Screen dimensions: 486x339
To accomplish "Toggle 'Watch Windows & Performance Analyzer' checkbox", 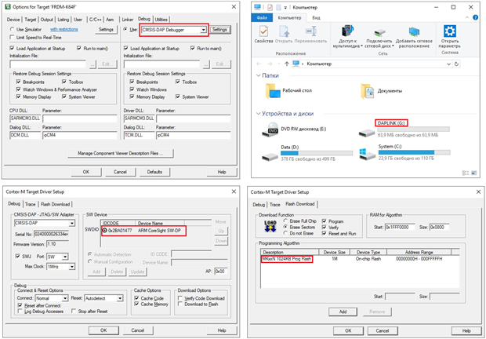I will point(19,89).
